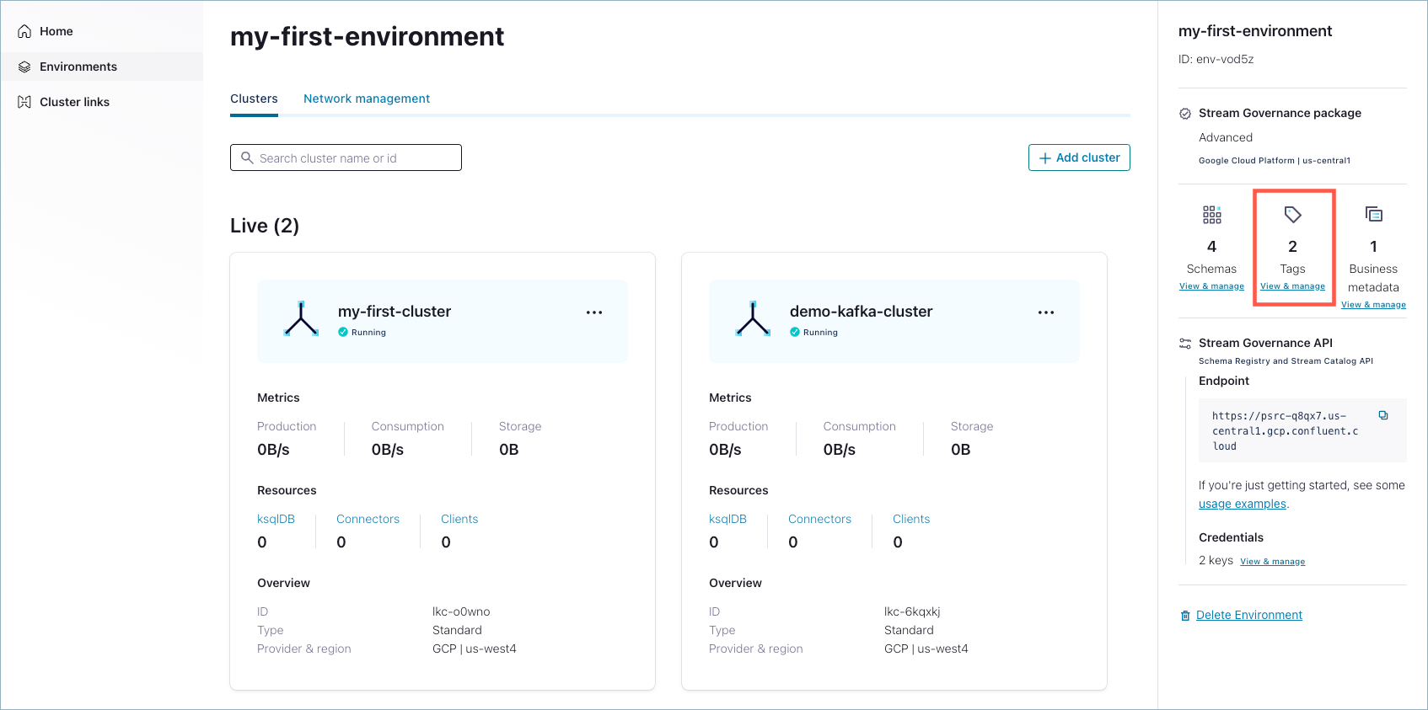Copy the Stream Governance endpoint URL

pos(1383,415)
